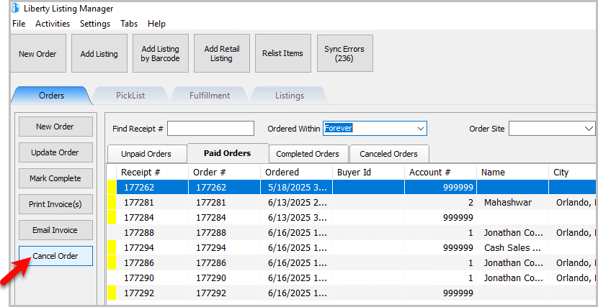Screen dimensions: 598x307
Task: Select the Orders main tab
Action: click(51, 96)
